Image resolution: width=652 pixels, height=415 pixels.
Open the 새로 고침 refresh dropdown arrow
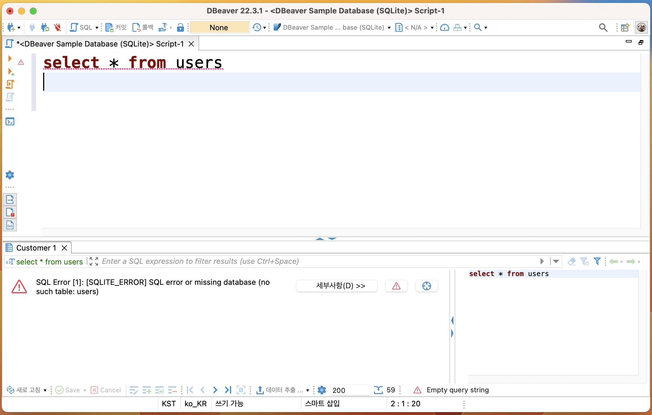point(45,390)
